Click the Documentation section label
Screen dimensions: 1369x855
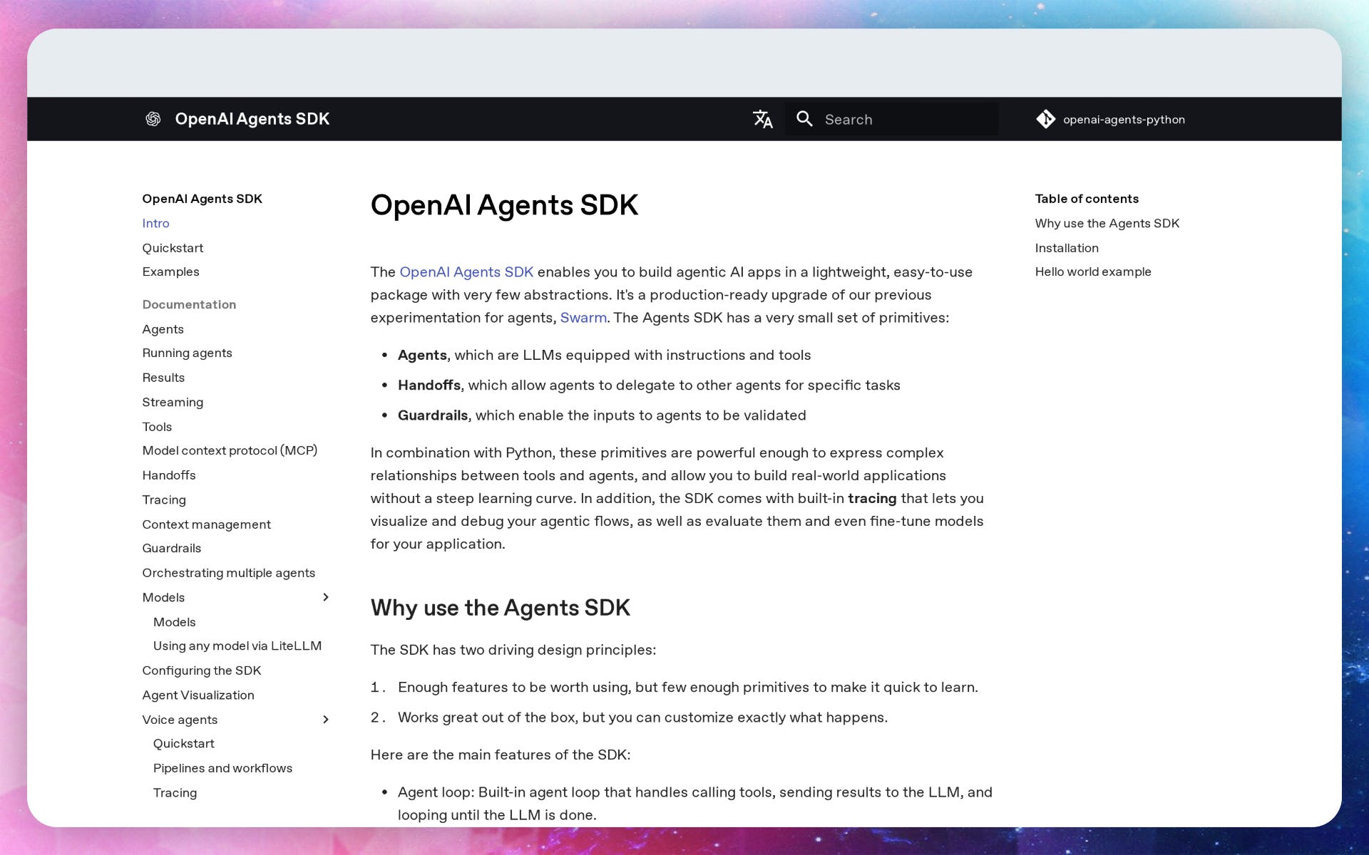[x=189, y=304]
